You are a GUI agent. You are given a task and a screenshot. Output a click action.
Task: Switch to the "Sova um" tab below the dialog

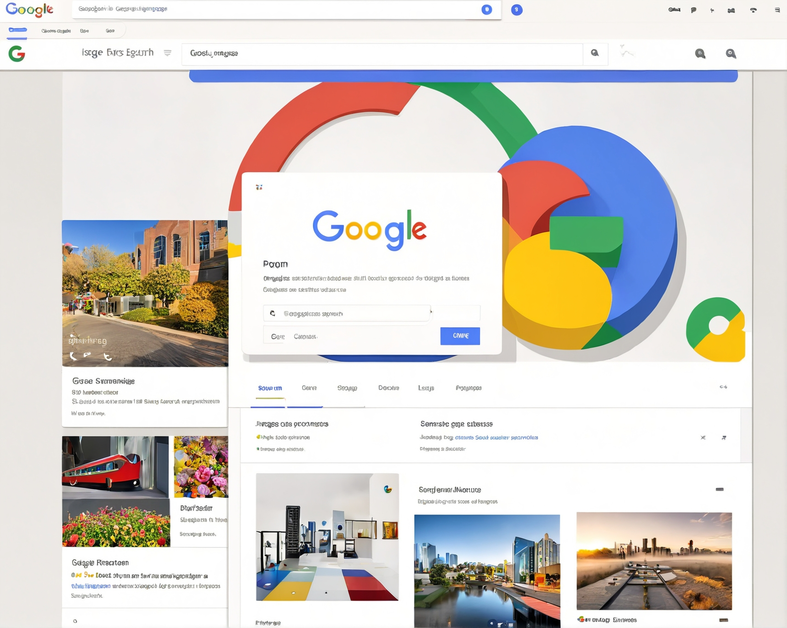(x=270, y=388)
